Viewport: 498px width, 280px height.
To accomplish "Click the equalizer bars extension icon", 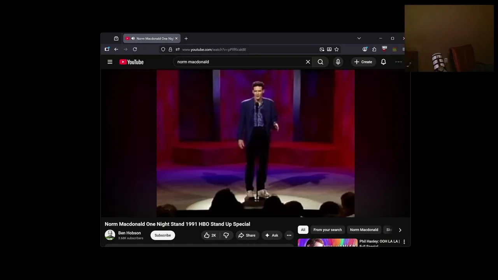I will 394,49.
